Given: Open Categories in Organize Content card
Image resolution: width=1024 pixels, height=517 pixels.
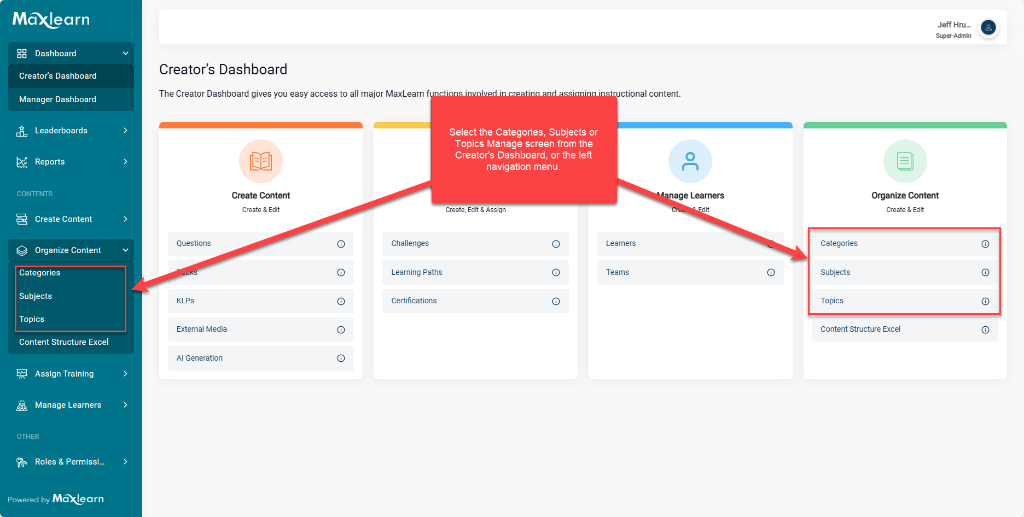Looking at the screenshot, I should [x=905, y=244].
